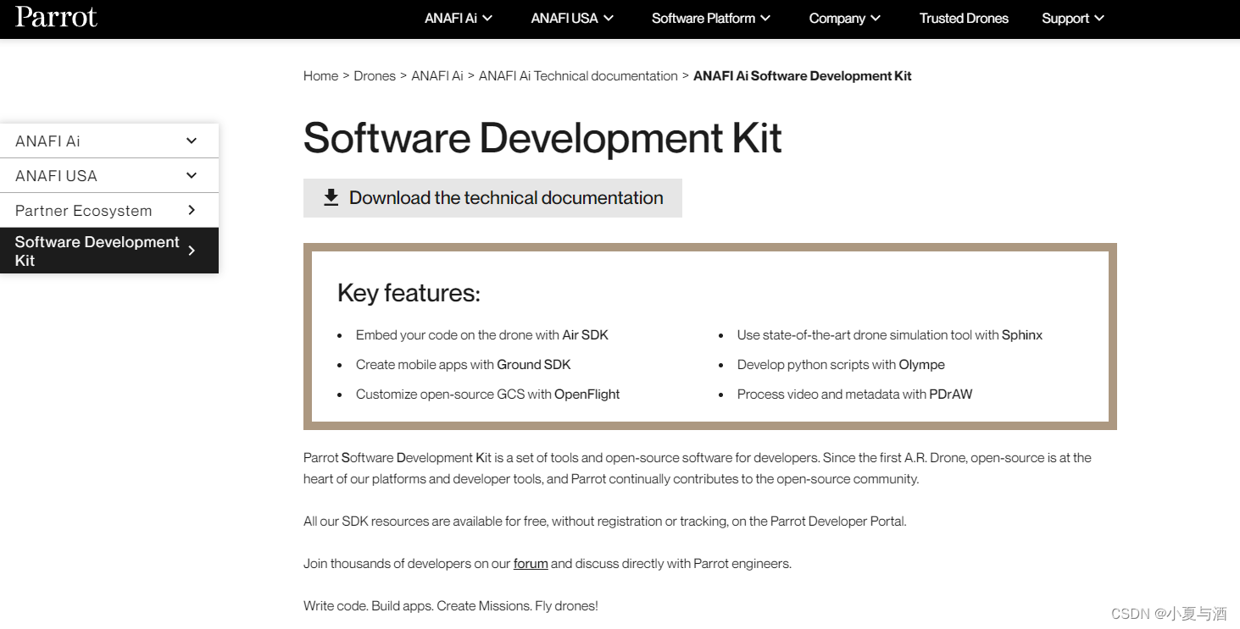Open the ANAFI Ai top menu
The width and height of the screenshot is (1240, 629).
click(x=459, y=19)
